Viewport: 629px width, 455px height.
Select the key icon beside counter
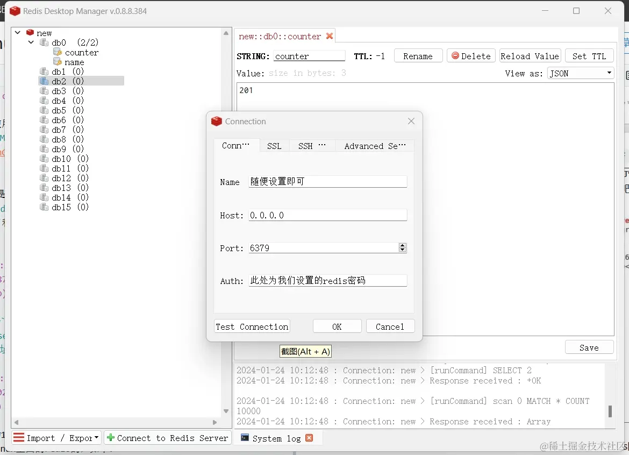(57, 52)
